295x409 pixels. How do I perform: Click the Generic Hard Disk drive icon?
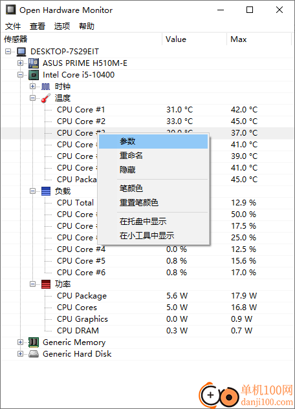34,354
